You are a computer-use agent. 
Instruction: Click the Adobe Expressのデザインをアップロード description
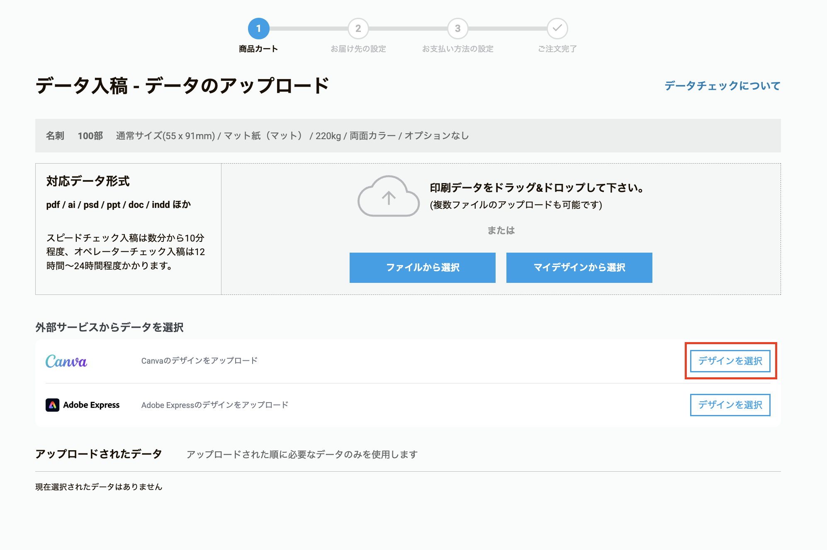click(215, 405)
